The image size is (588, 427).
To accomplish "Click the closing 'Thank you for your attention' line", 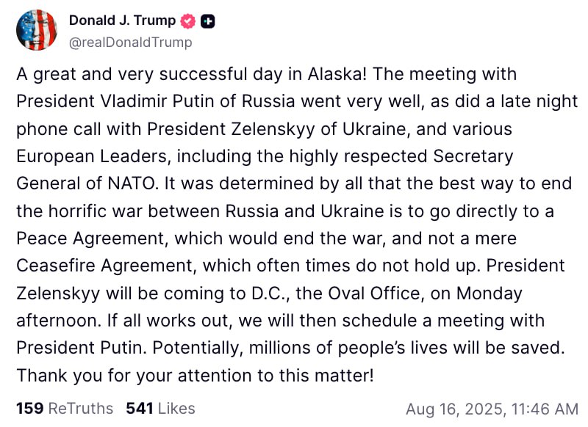I will tap(195, 375).
